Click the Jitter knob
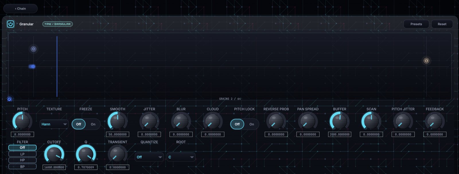This screenshot has width=459, height=174. tap(149, 121)
